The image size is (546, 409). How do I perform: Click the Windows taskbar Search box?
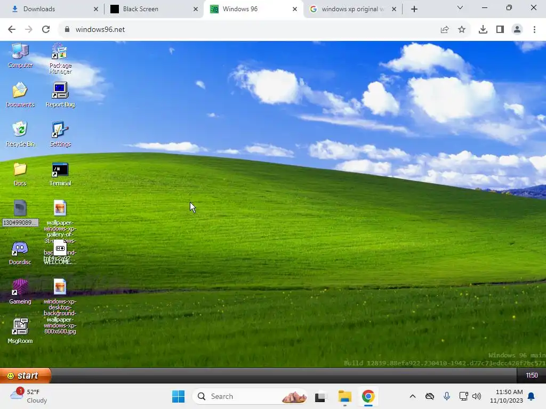(x=250, y=396)
